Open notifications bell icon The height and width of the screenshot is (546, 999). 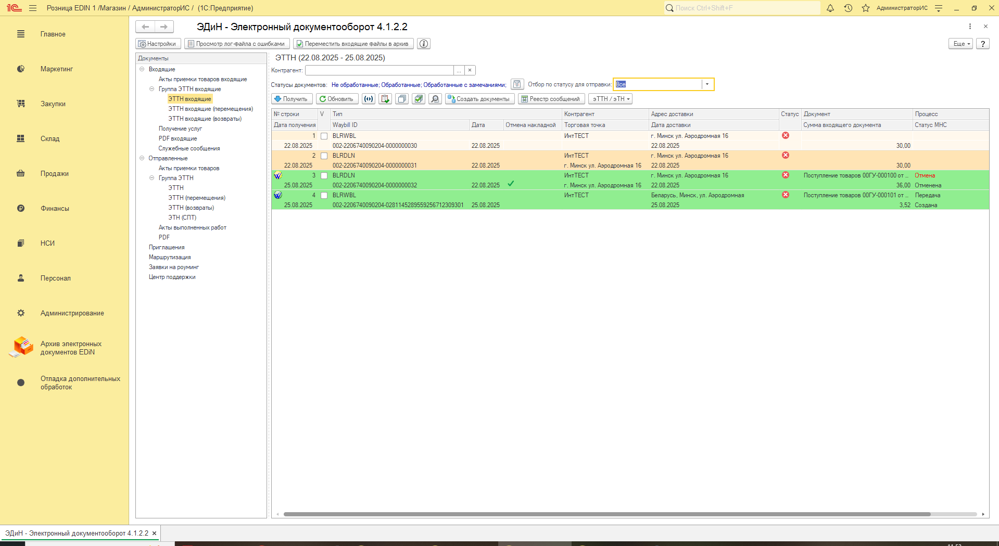pyautogui.click(x=830, y=8)
